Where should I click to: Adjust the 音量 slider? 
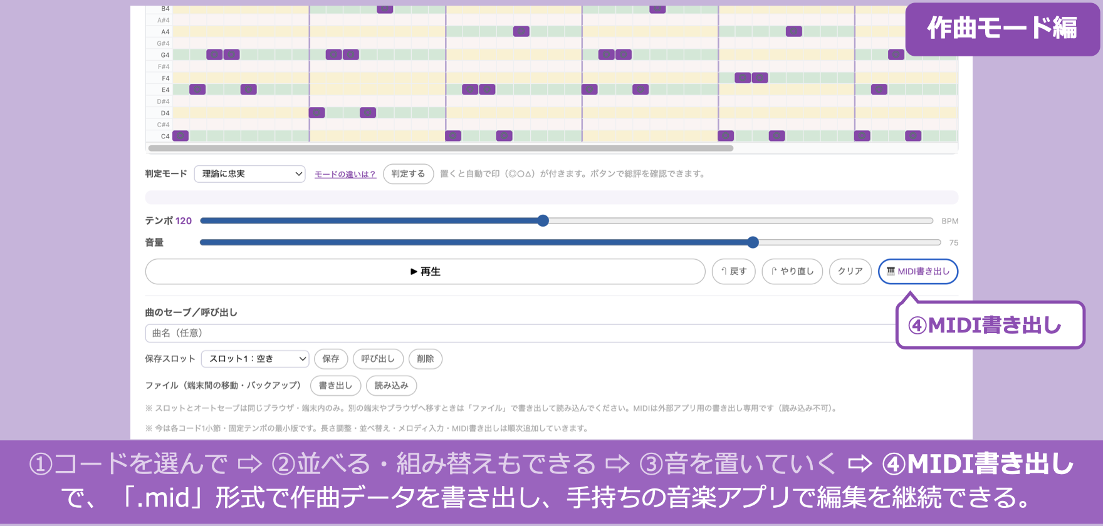pos(570,242)
